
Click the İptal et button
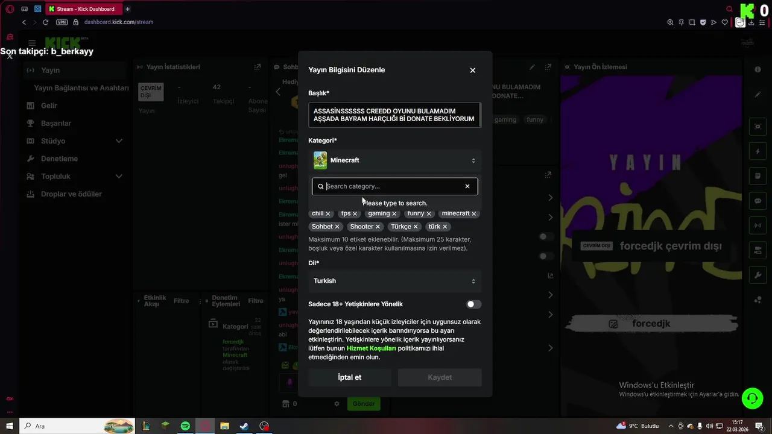coord(350,377)
